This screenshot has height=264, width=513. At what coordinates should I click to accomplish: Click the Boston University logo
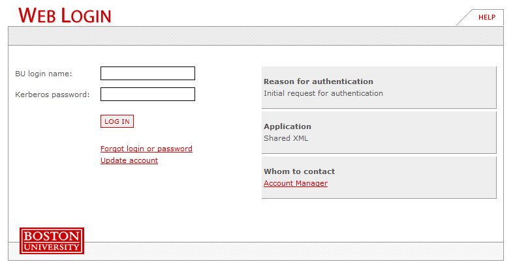click(52, 240)
